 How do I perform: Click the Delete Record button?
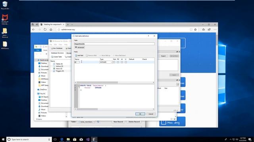coord(134,122)
